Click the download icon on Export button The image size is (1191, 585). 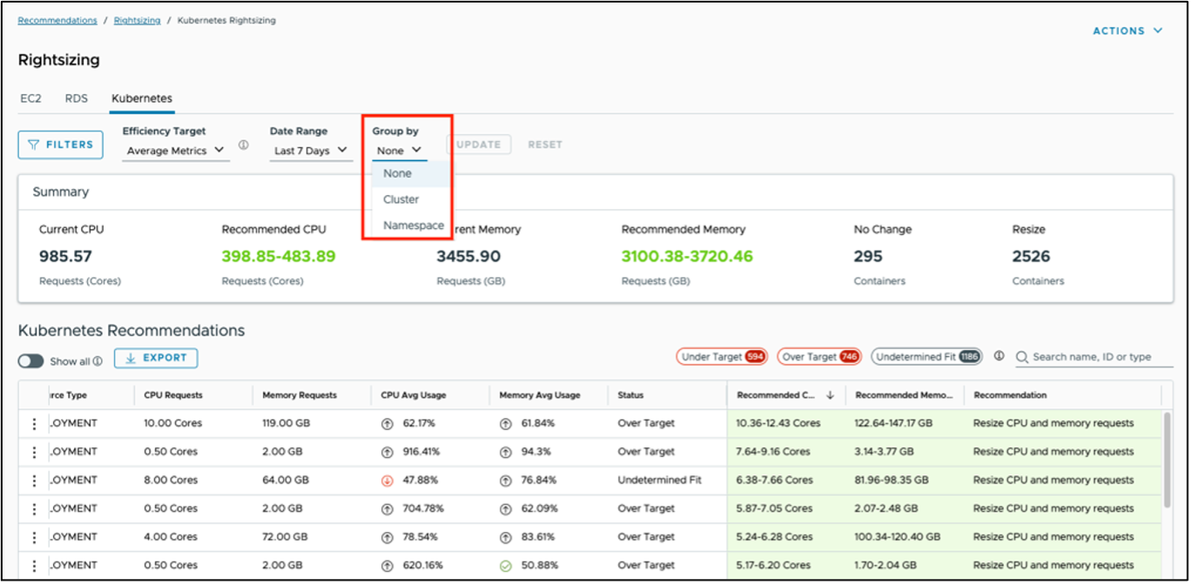point(131,358)
